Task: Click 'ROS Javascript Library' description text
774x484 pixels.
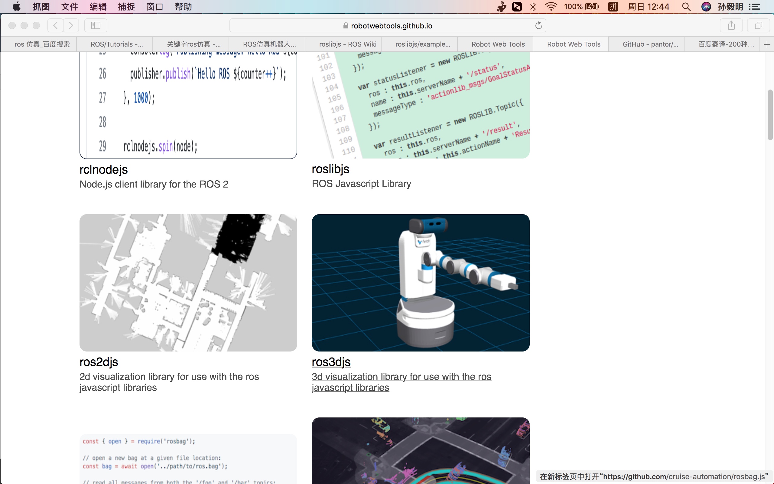Action: (361, 183)
